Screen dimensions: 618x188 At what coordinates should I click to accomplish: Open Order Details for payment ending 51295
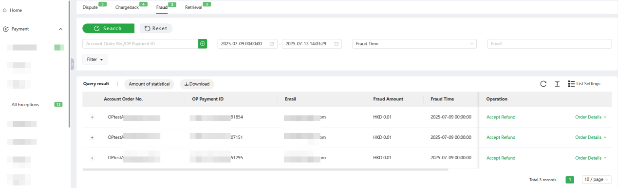[591, 158]
